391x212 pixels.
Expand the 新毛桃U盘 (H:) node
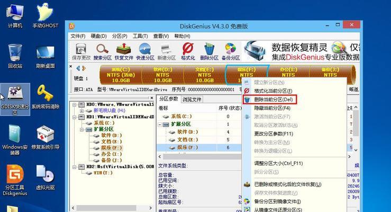click(82, 111)
